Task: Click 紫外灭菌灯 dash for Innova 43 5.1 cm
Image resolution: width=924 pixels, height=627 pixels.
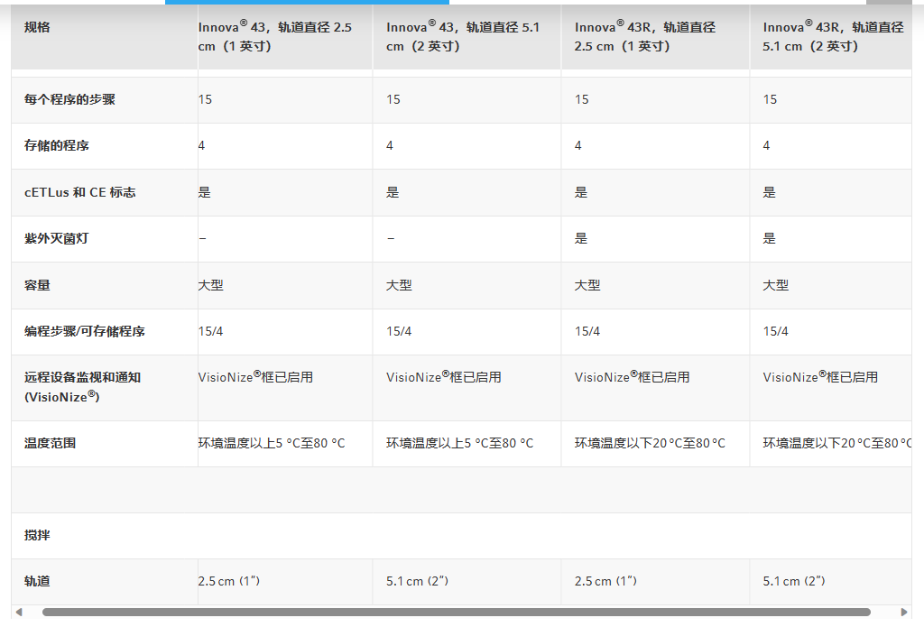Action: (390, 239)
